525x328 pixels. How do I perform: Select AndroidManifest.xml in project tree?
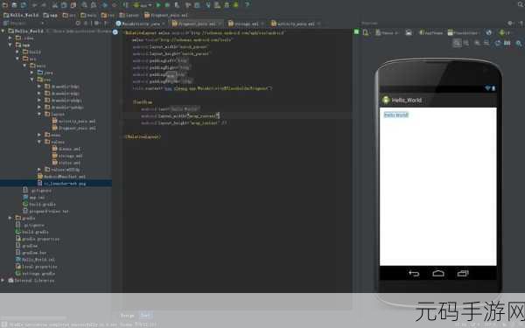61,177
